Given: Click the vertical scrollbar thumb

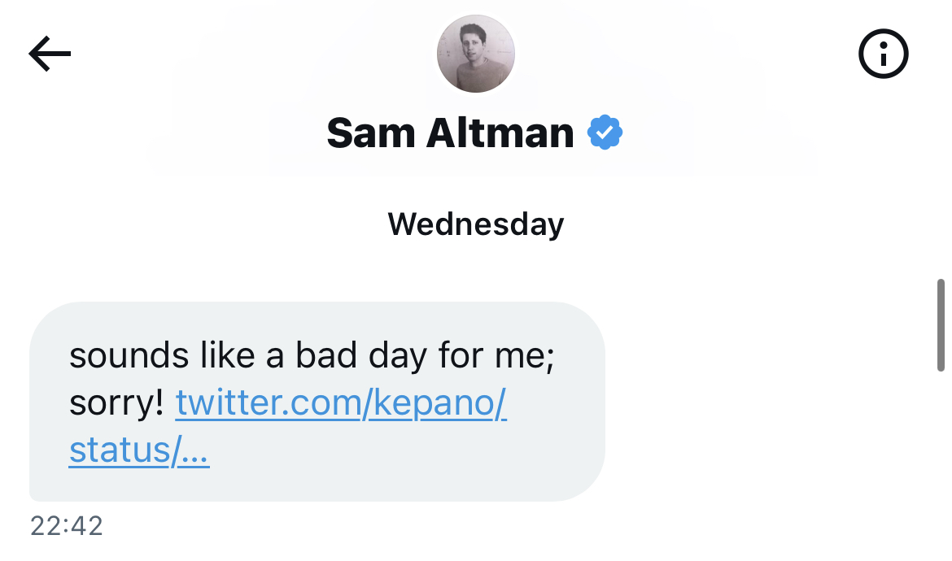Looking at the screenshot, I should (x=941, y=325).
